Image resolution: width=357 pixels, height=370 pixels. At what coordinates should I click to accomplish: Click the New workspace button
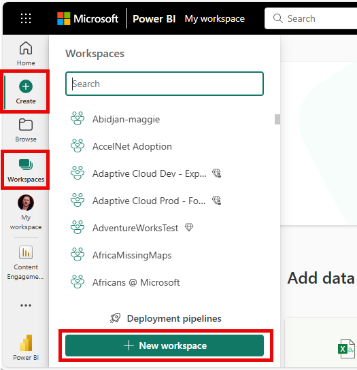(165, 346)
